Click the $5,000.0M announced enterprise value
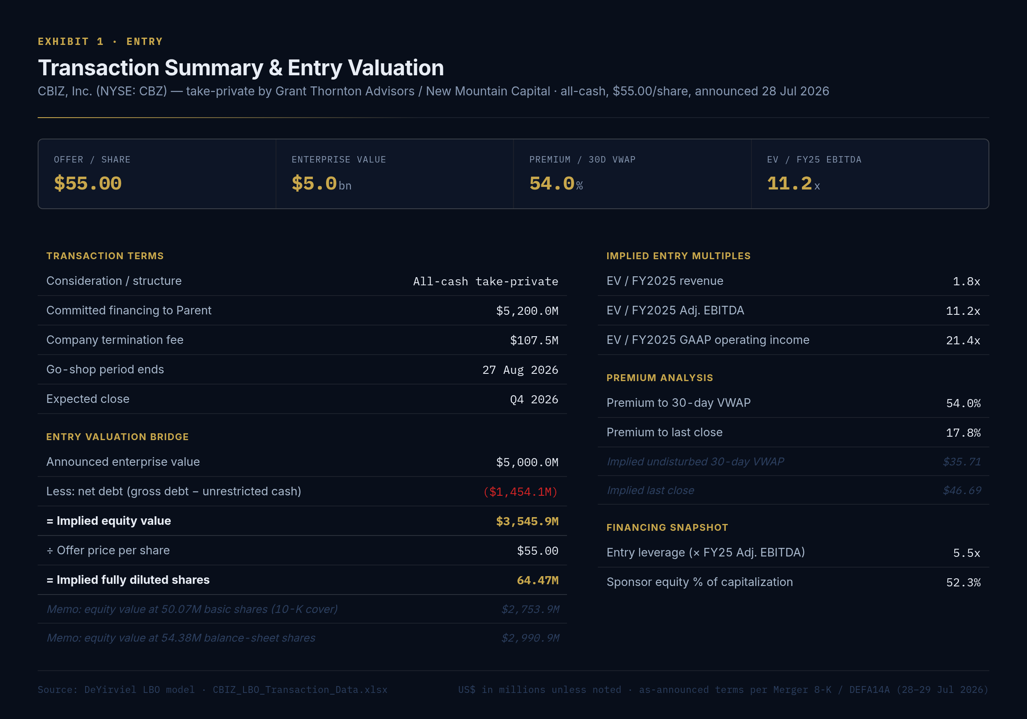The height and width of the screenshot is (719, 1027). (x=527, y=462)
